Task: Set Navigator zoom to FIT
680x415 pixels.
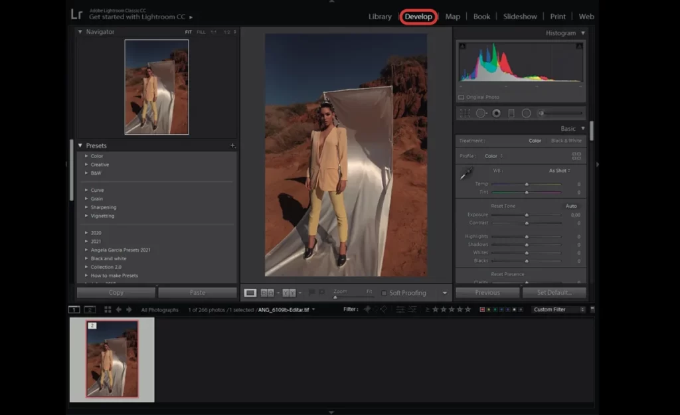Action: [x=188, y=32]
